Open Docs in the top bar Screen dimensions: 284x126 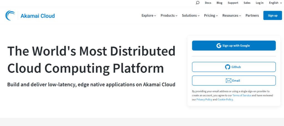point(208,3)
